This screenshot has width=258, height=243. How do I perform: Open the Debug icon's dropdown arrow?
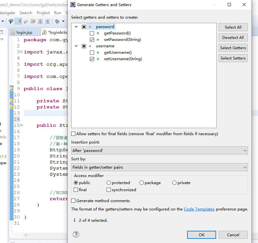tap(63, 21)
